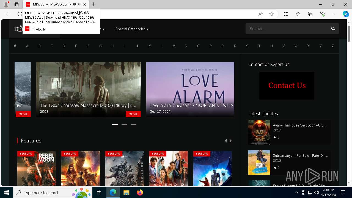352x198 pixels.
Task: Click the MOVIE tag on Texas Chainsaw slide
Action: point(133,114)
